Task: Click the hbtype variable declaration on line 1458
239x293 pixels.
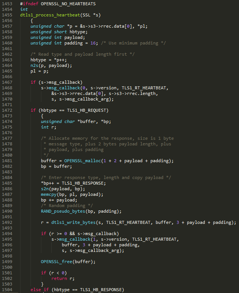Action: [77, 32]
